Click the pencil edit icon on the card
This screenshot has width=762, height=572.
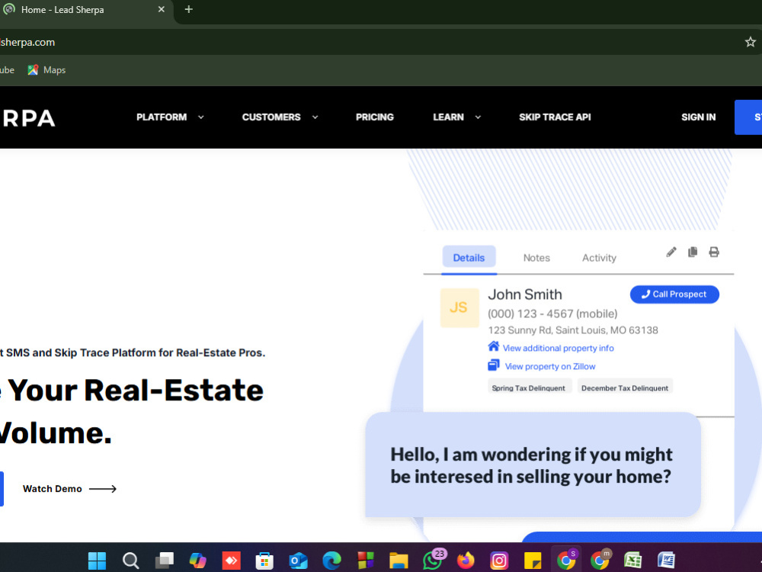click(x=671, y=252)
